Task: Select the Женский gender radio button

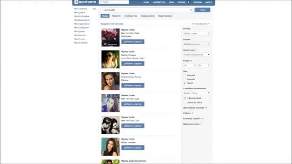Action: click(x=184, y=75)
